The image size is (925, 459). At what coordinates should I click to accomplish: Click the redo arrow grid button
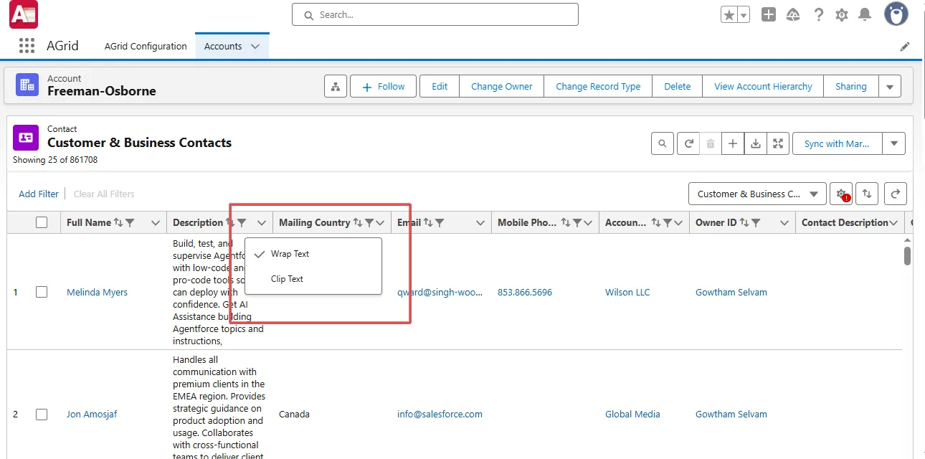click(x=896, y=194)
